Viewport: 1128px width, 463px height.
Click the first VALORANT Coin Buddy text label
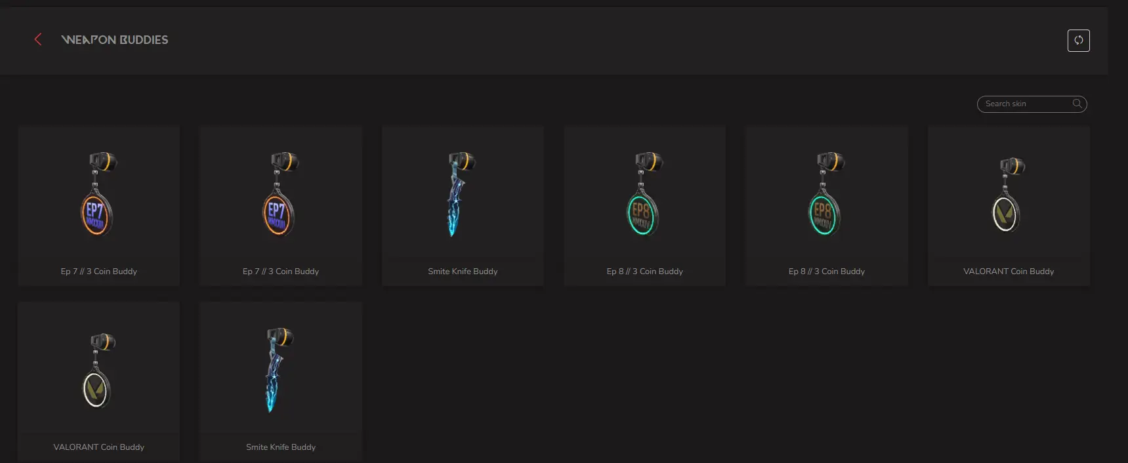pyautogui.click(x=1009, y=272)
